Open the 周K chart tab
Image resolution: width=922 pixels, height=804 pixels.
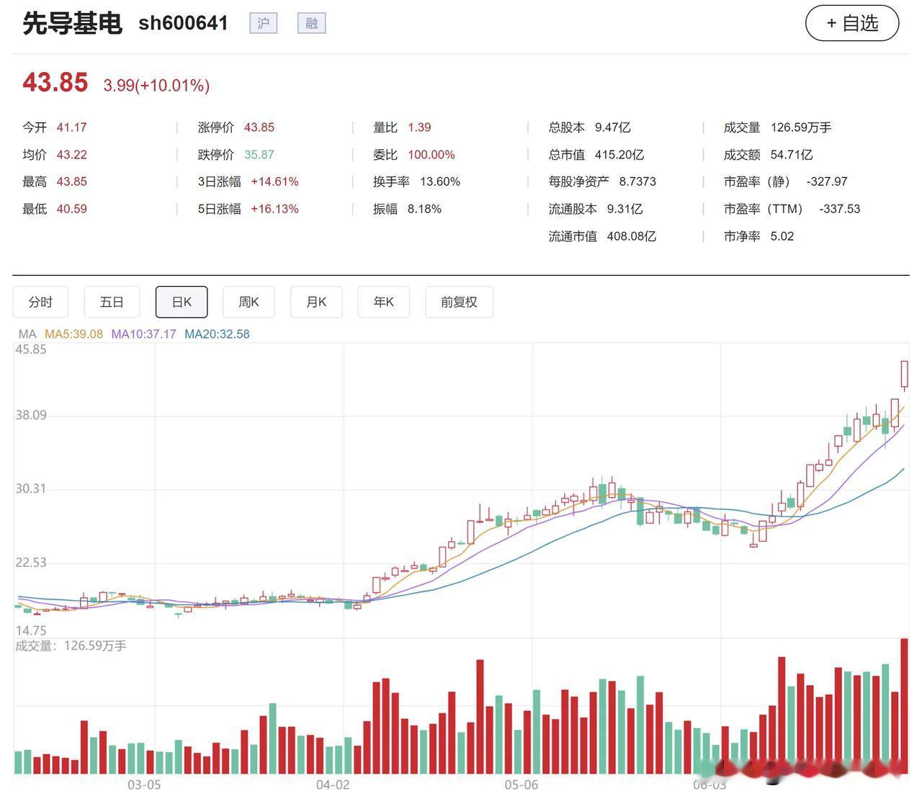point(249,302)
